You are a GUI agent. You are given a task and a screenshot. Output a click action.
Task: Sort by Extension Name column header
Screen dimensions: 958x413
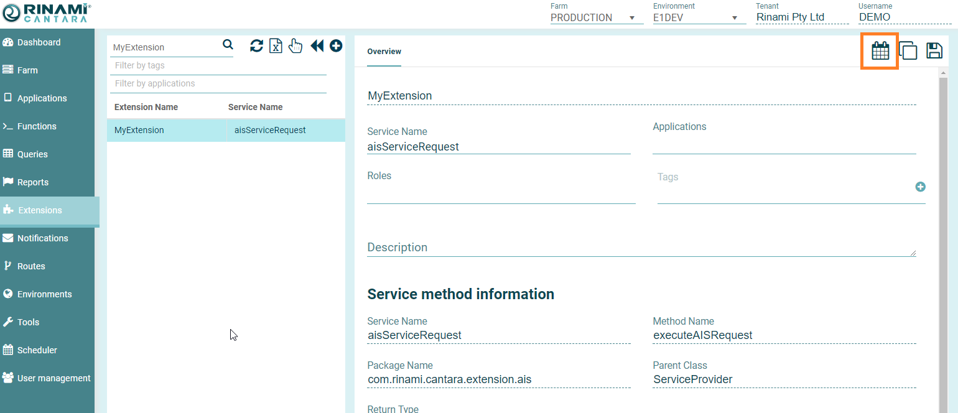click(146, 107)
